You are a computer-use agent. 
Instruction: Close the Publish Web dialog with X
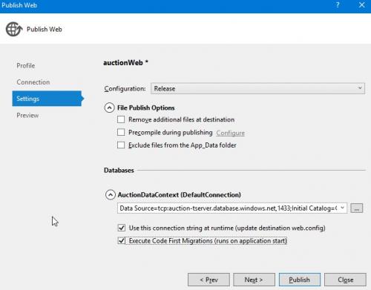(x=361, y=5)
